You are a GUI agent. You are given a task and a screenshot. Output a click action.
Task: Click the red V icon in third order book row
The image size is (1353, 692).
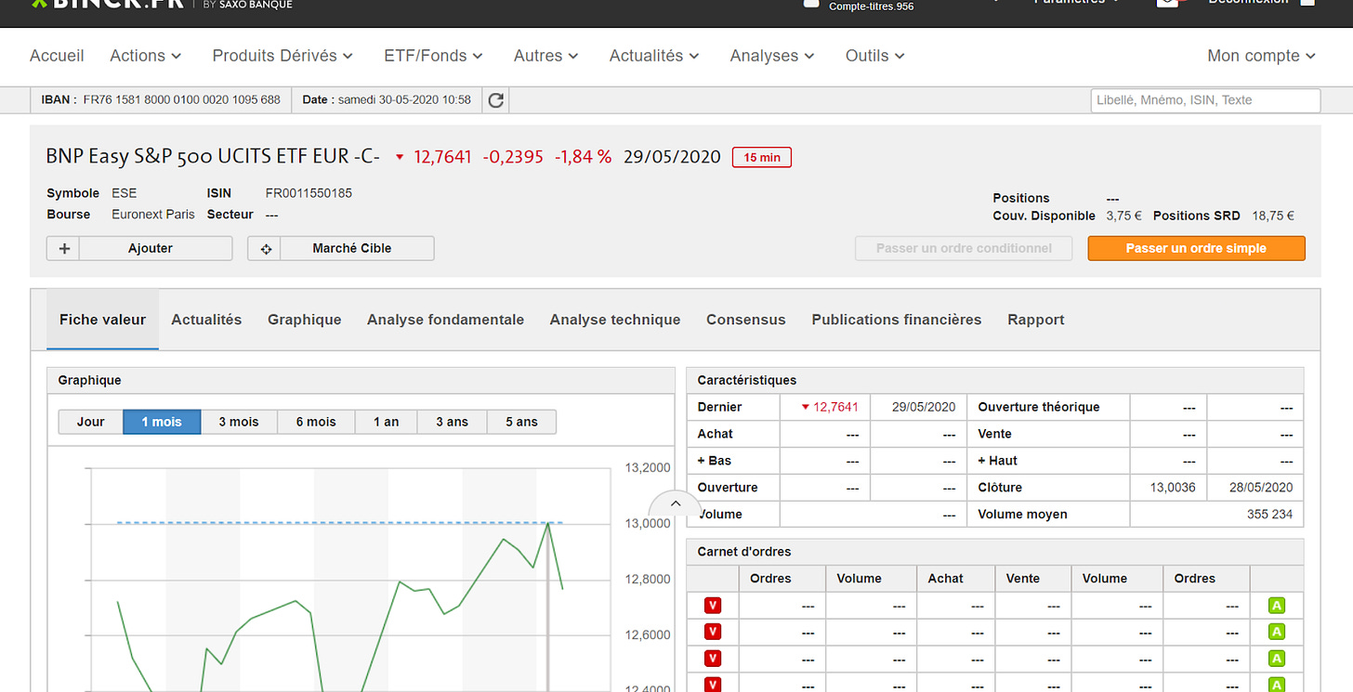713,659
